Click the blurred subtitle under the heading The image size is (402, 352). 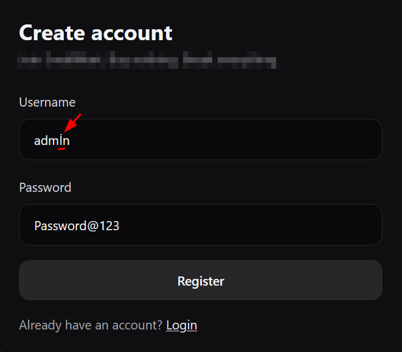(x=147, y=61)
